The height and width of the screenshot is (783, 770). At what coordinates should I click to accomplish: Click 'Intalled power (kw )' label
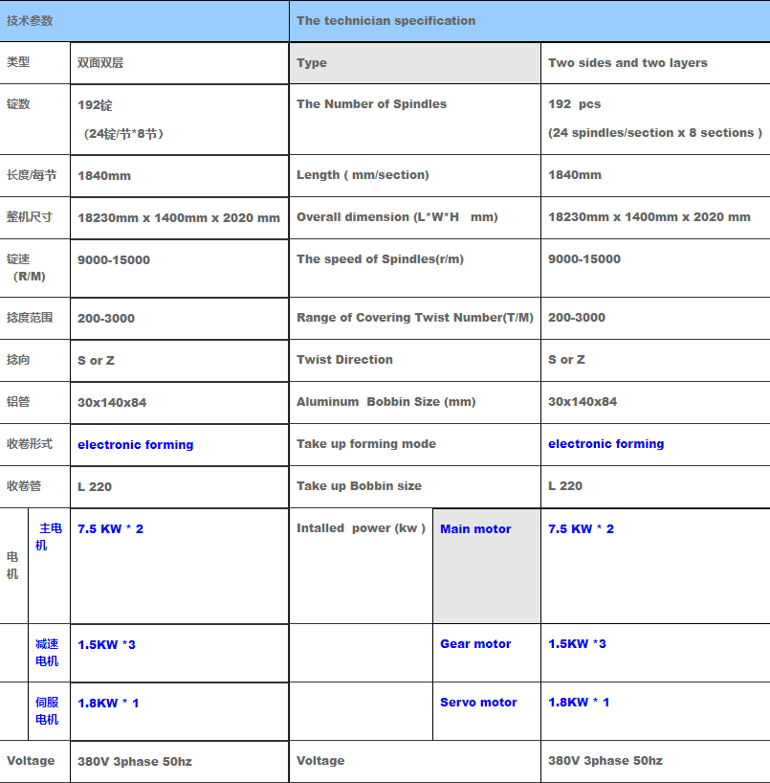(361, 528)
